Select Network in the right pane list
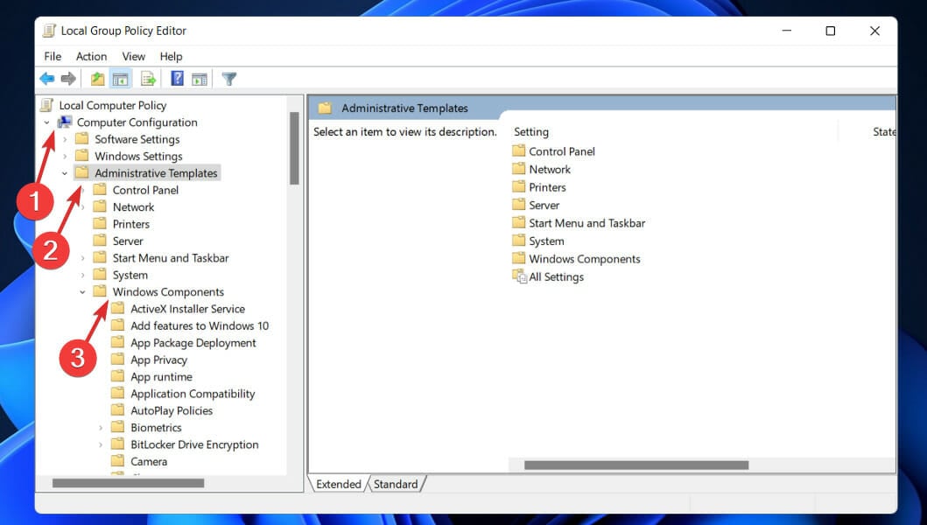Image resolution: width=927 pixels, height=525 pixels. coord(550,169)
